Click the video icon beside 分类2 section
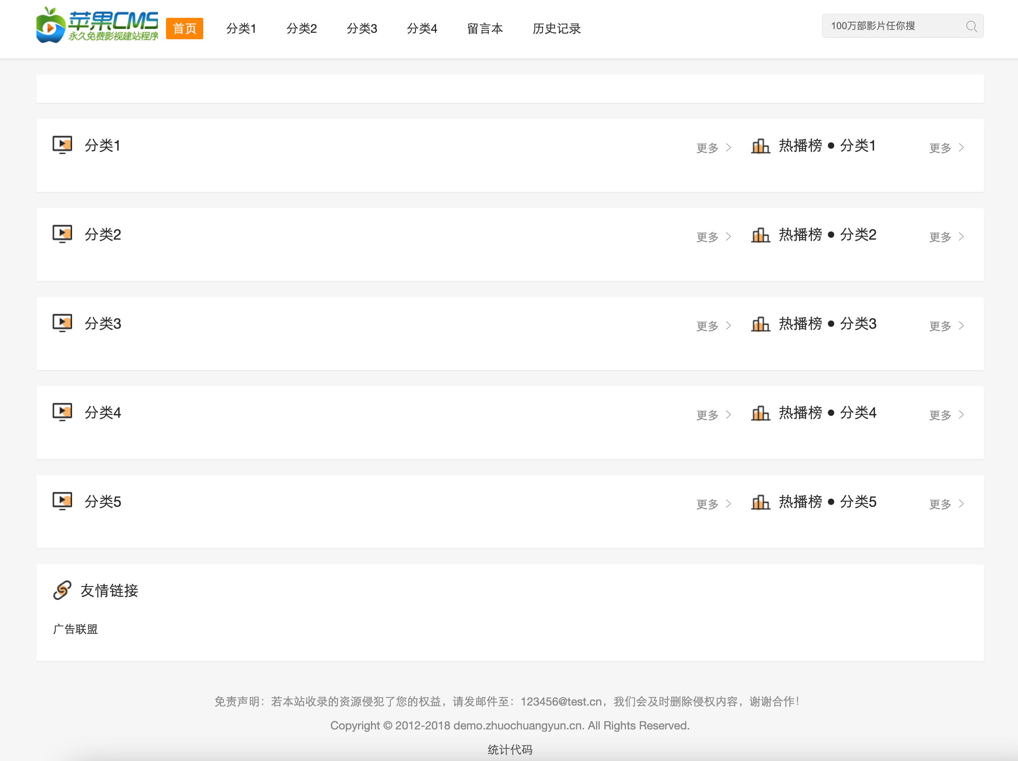The width and height of the screenshot is (1018, 761). pos(62,234)
